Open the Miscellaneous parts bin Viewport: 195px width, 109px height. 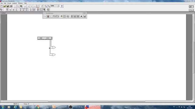44,10
